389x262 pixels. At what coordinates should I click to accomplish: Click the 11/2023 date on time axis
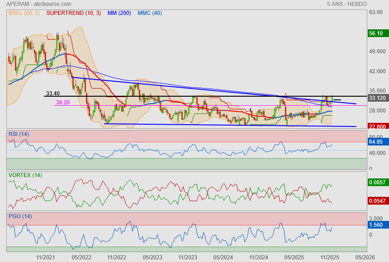coord(187,257)
